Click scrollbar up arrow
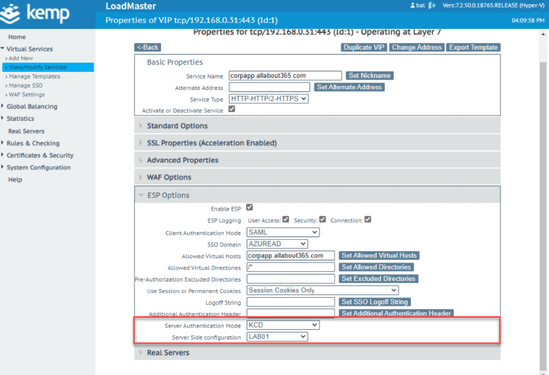 [x=543, y=34]
